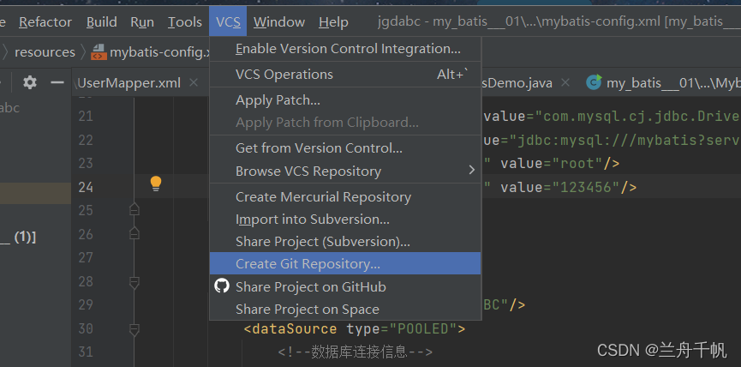The height and width of the screenshot is (367, 741).
Task: Click the class icon on the my_batis tab
Action: [593, 83]
